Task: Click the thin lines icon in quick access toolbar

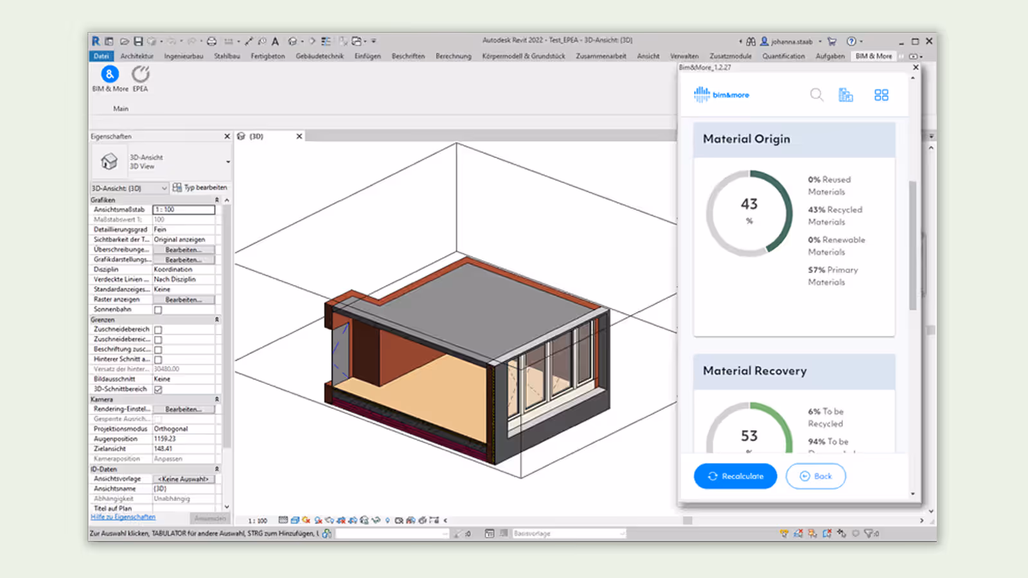Action: pyautogui.click(x=326, y=41)
